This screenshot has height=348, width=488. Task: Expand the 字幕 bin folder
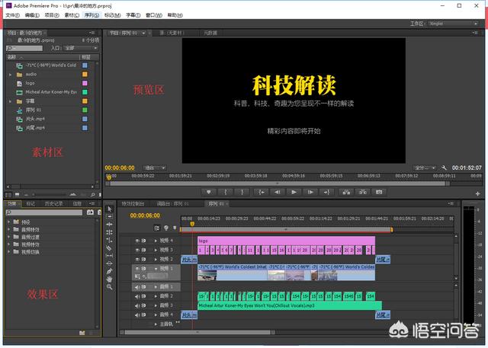10,101
